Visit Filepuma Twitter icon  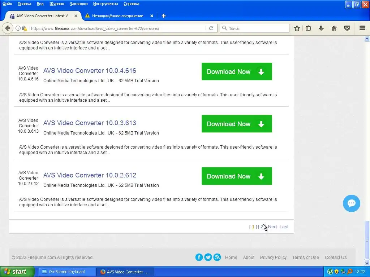(x=208, y=257)
